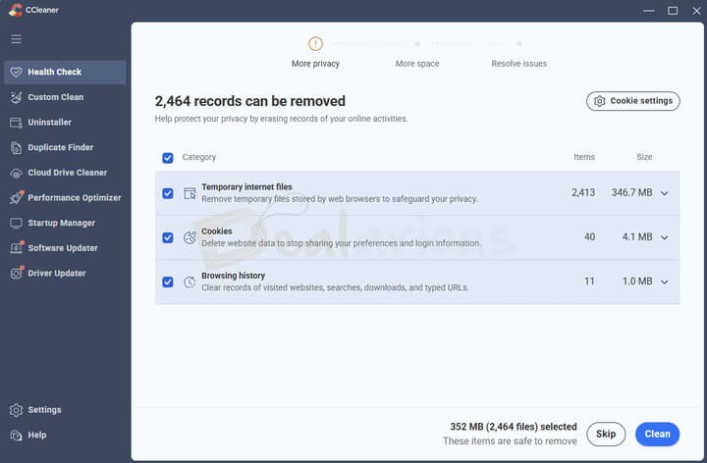Click the Browsing history clock icon
Viewport: 707px width, 463px height.
pyautogui.click(x=190, y=282)
